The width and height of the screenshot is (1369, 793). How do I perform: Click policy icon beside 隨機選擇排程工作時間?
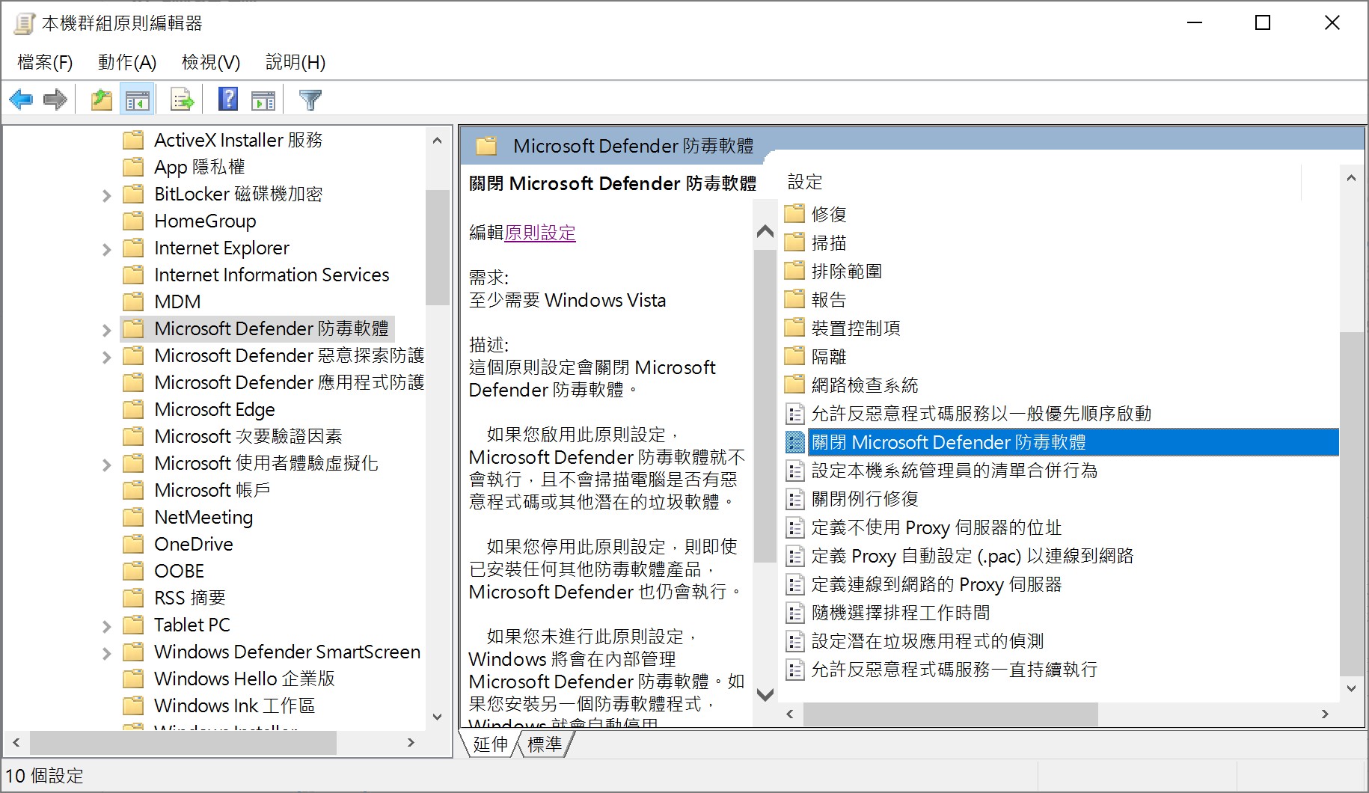[x=794, y=613]
